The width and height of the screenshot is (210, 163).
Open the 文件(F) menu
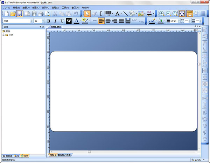[x=7, y=7]
